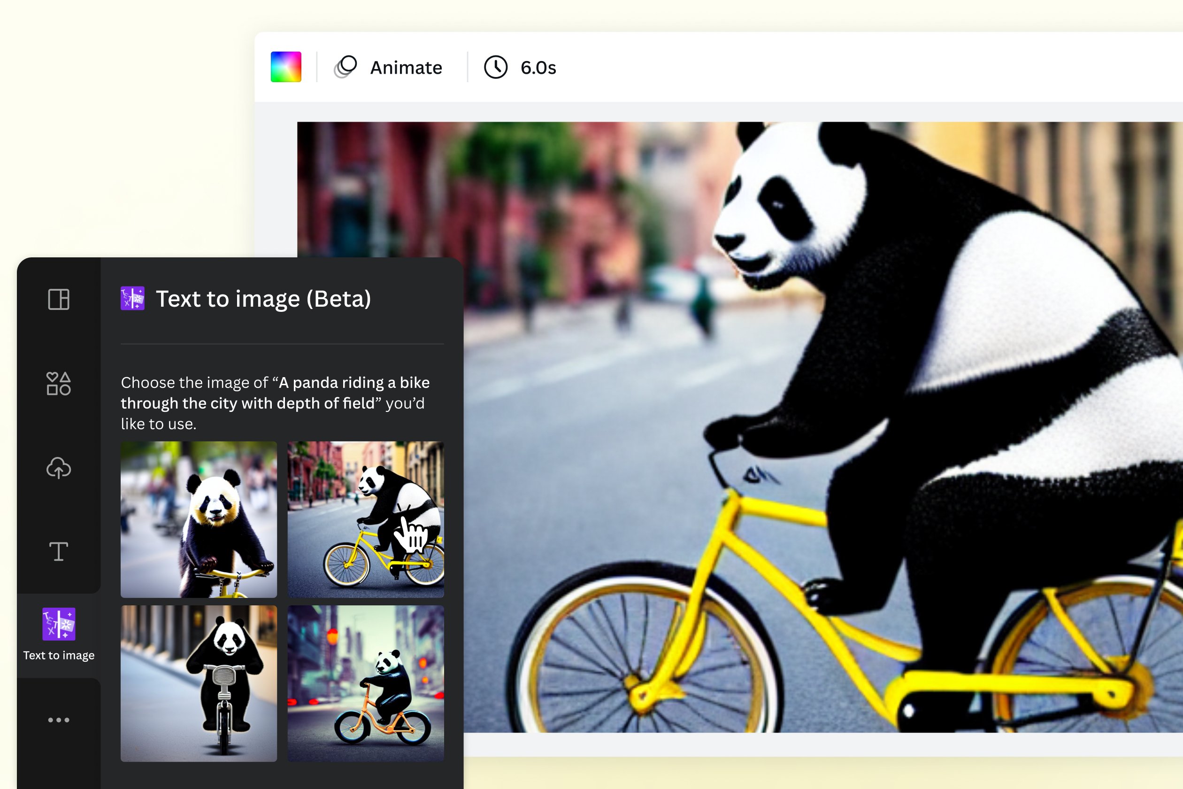This screenshot has height=789, width=1183.
Task: Toggle the moon/dark mode icon
Action: [x=347, y=67]
